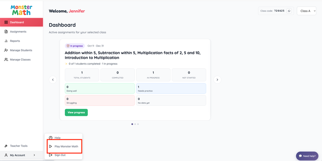Screen dimensions: 322x161
Task: Click the Manage Students person-plus icon
Action: click(x=6, y=50)
